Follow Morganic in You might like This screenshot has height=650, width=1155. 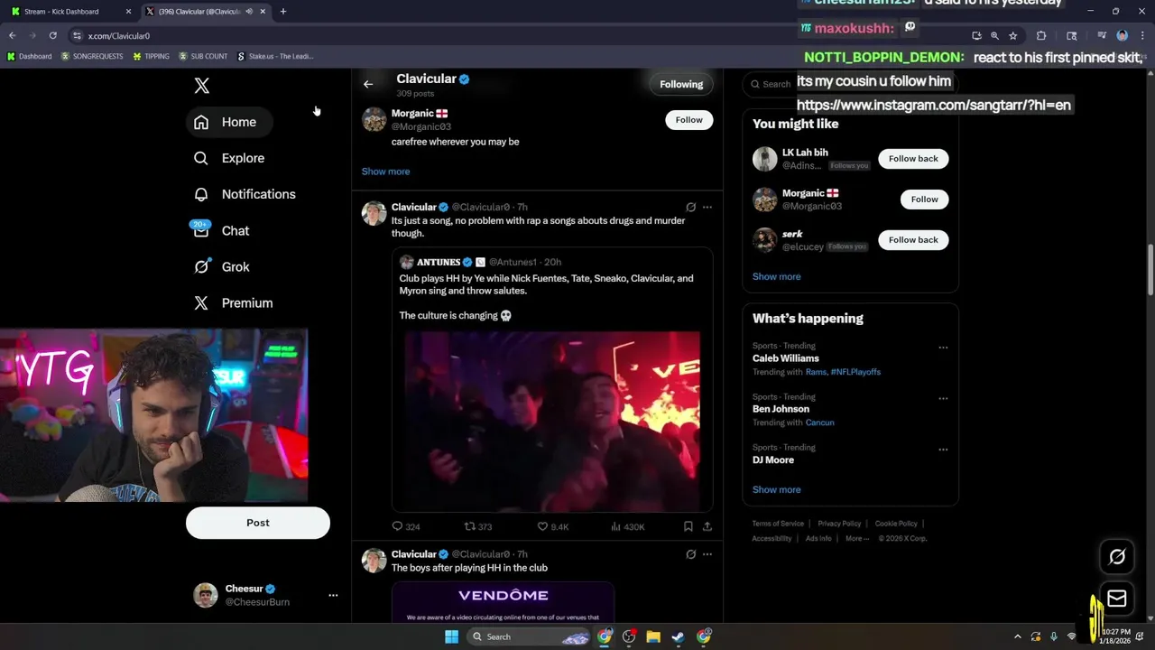coord(924,200)
